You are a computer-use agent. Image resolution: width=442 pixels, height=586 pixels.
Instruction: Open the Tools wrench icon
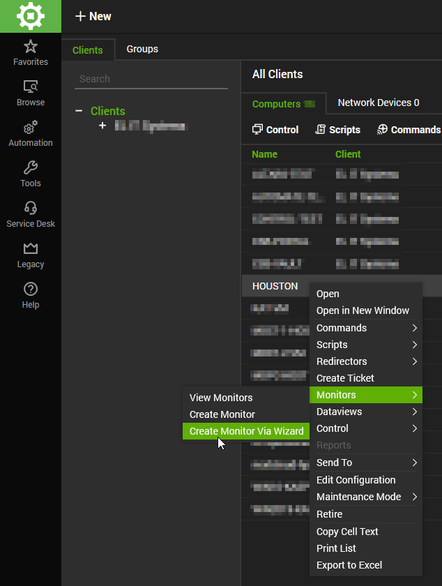click(x=31, y=168)
